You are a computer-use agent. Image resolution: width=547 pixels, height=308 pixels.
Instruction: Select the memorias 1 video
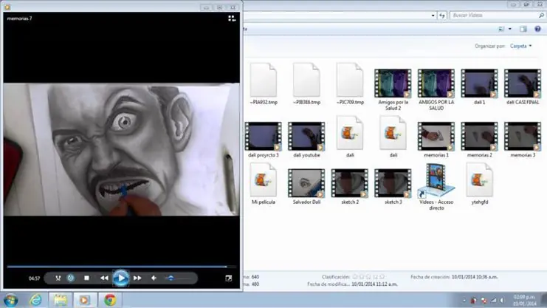pyautogui.click(x=436, y=140)
